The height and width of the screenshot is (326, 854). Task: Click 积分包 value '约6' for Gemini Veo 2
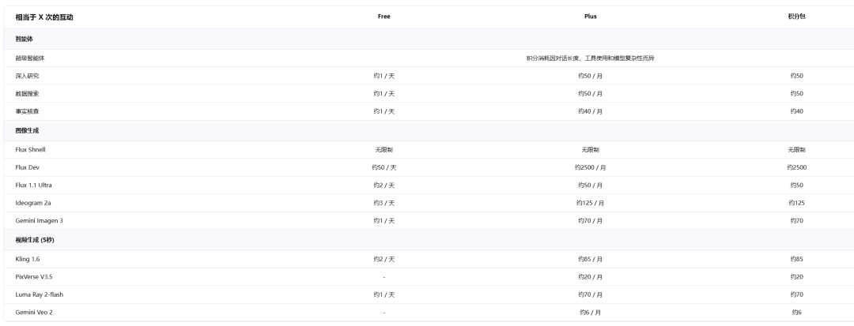point(797,313)
